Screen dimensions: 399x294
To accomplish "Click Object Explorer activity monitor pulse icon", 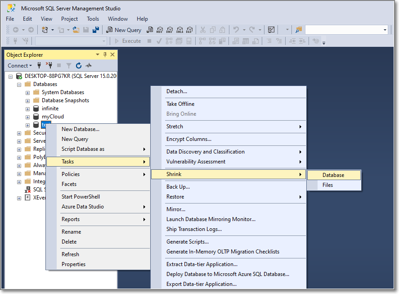I will (89, 65).
